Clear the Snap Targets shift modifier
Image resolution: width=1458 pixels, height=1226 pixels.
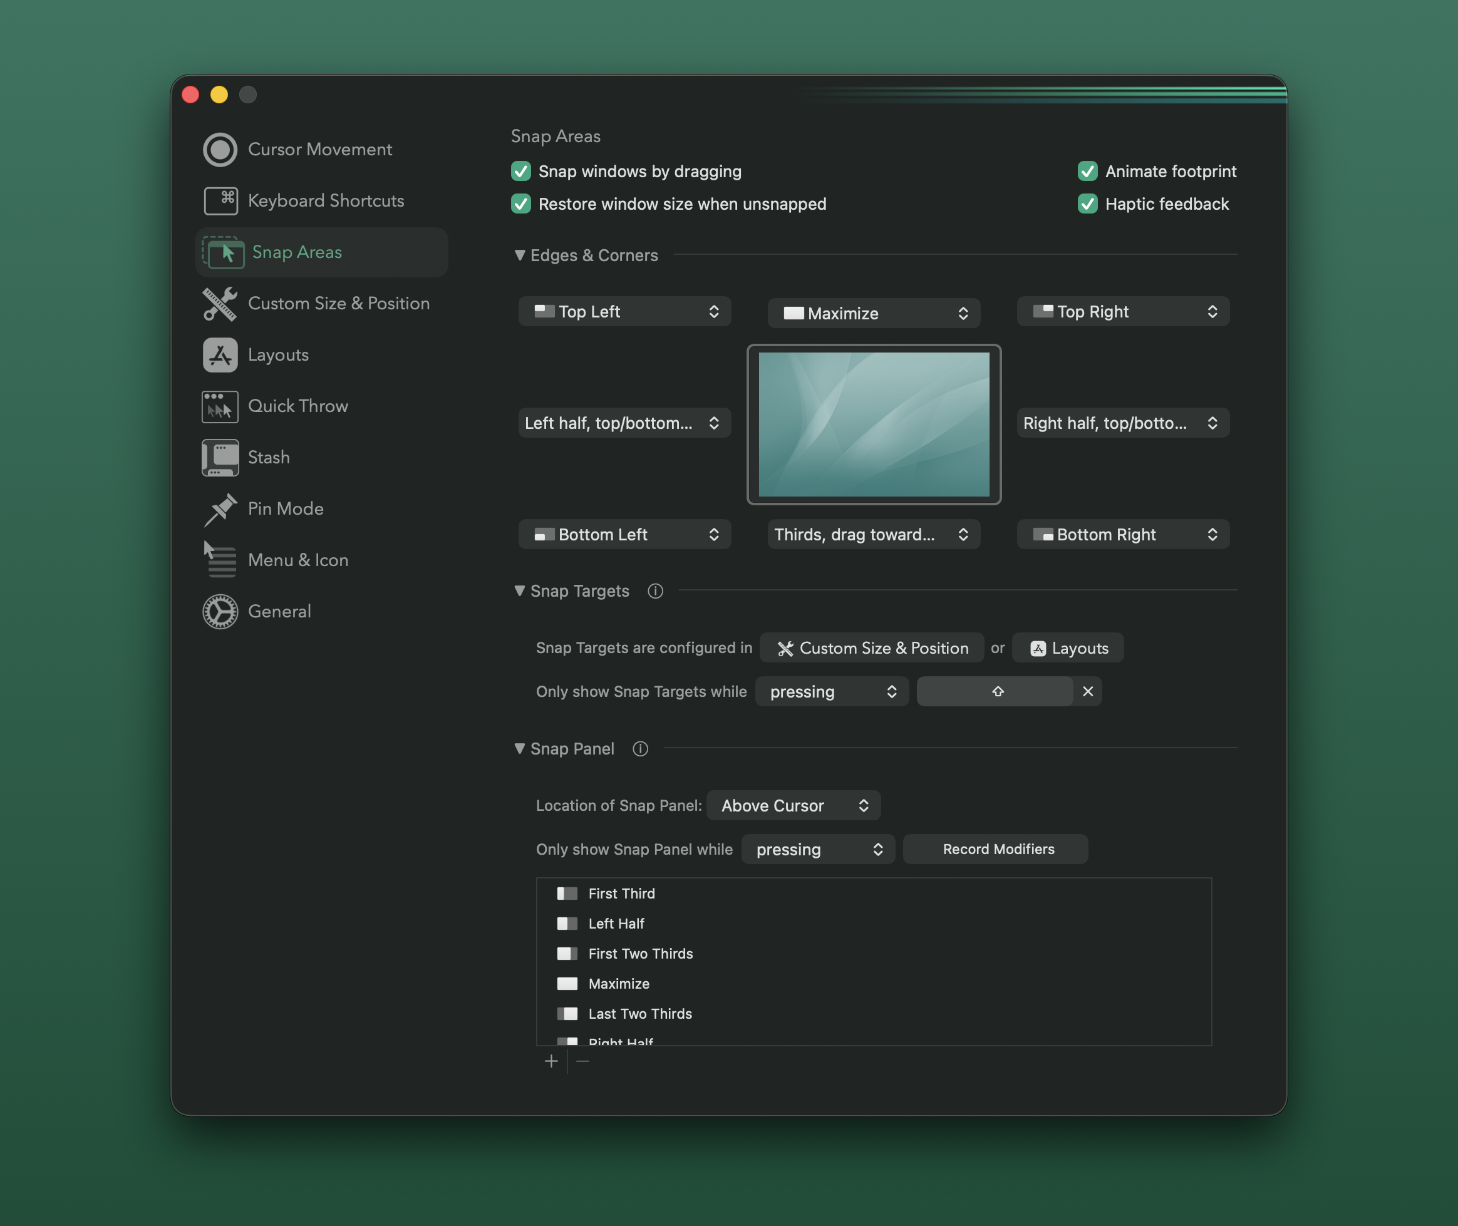pos(1087,691)
